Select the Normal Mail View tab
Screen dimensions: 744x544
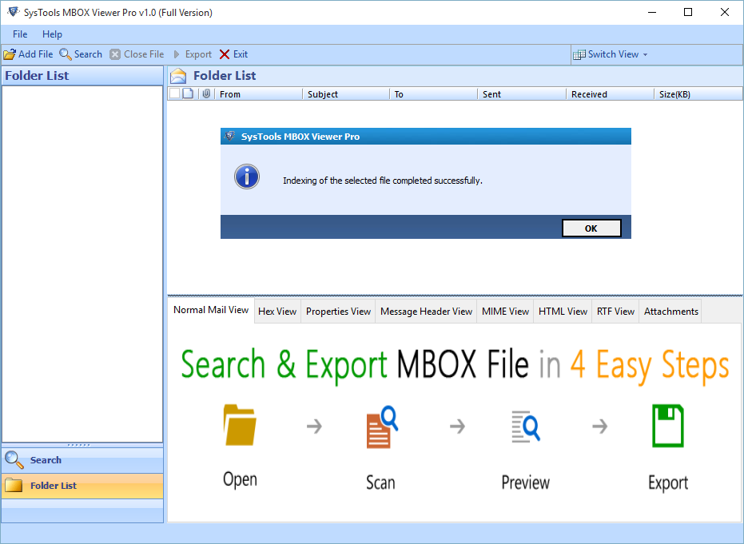click(211, 310)
